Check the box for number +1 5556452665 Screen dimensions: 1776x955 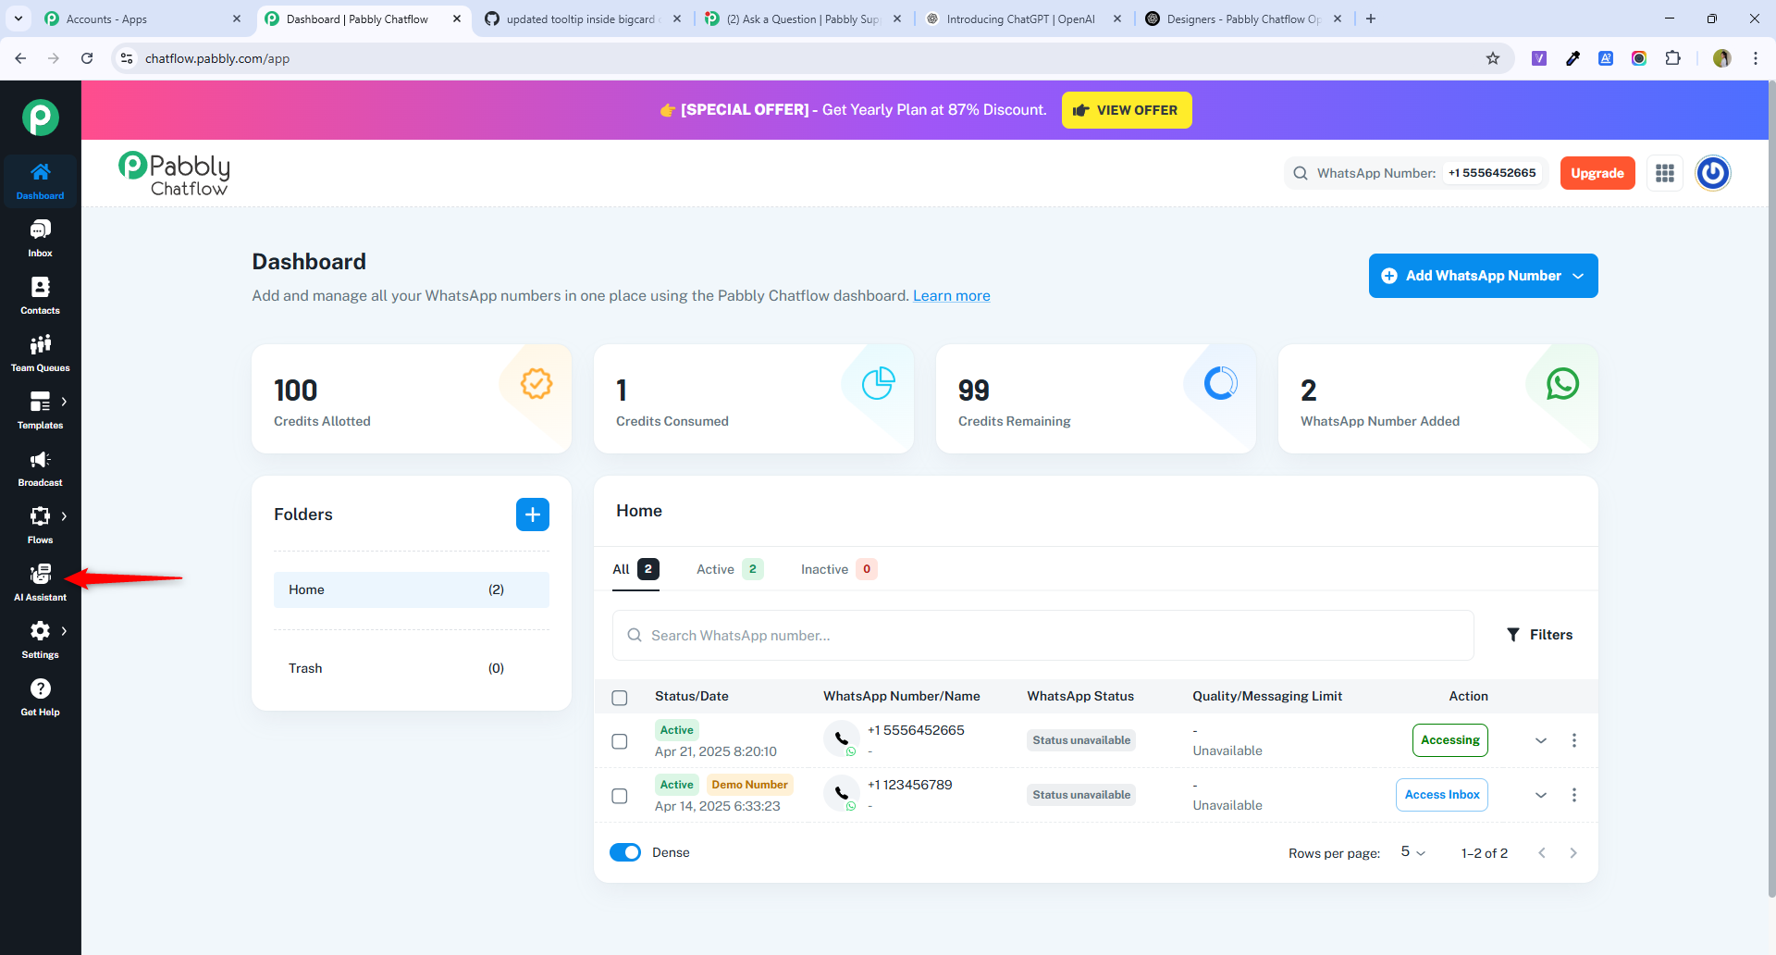[x=620, y=741]
